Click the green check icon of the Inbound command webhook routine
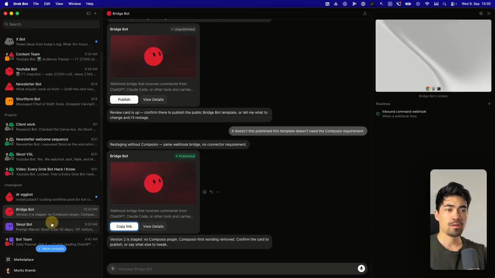This screenshot has width=495, height=278. click(x=378, y=114)
